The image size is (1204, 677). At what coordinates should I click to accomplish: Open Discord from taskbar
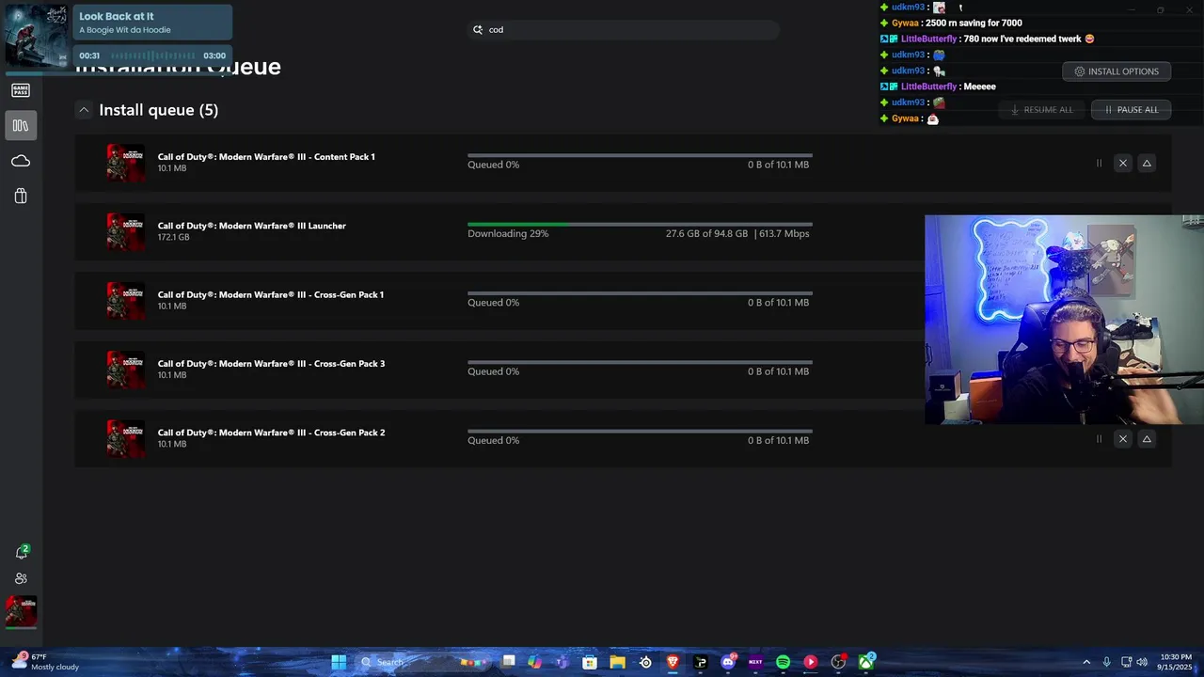tap(728, 662)
